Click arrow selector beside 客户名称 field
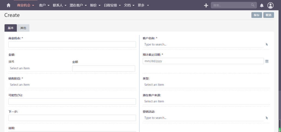 [267, 44]
